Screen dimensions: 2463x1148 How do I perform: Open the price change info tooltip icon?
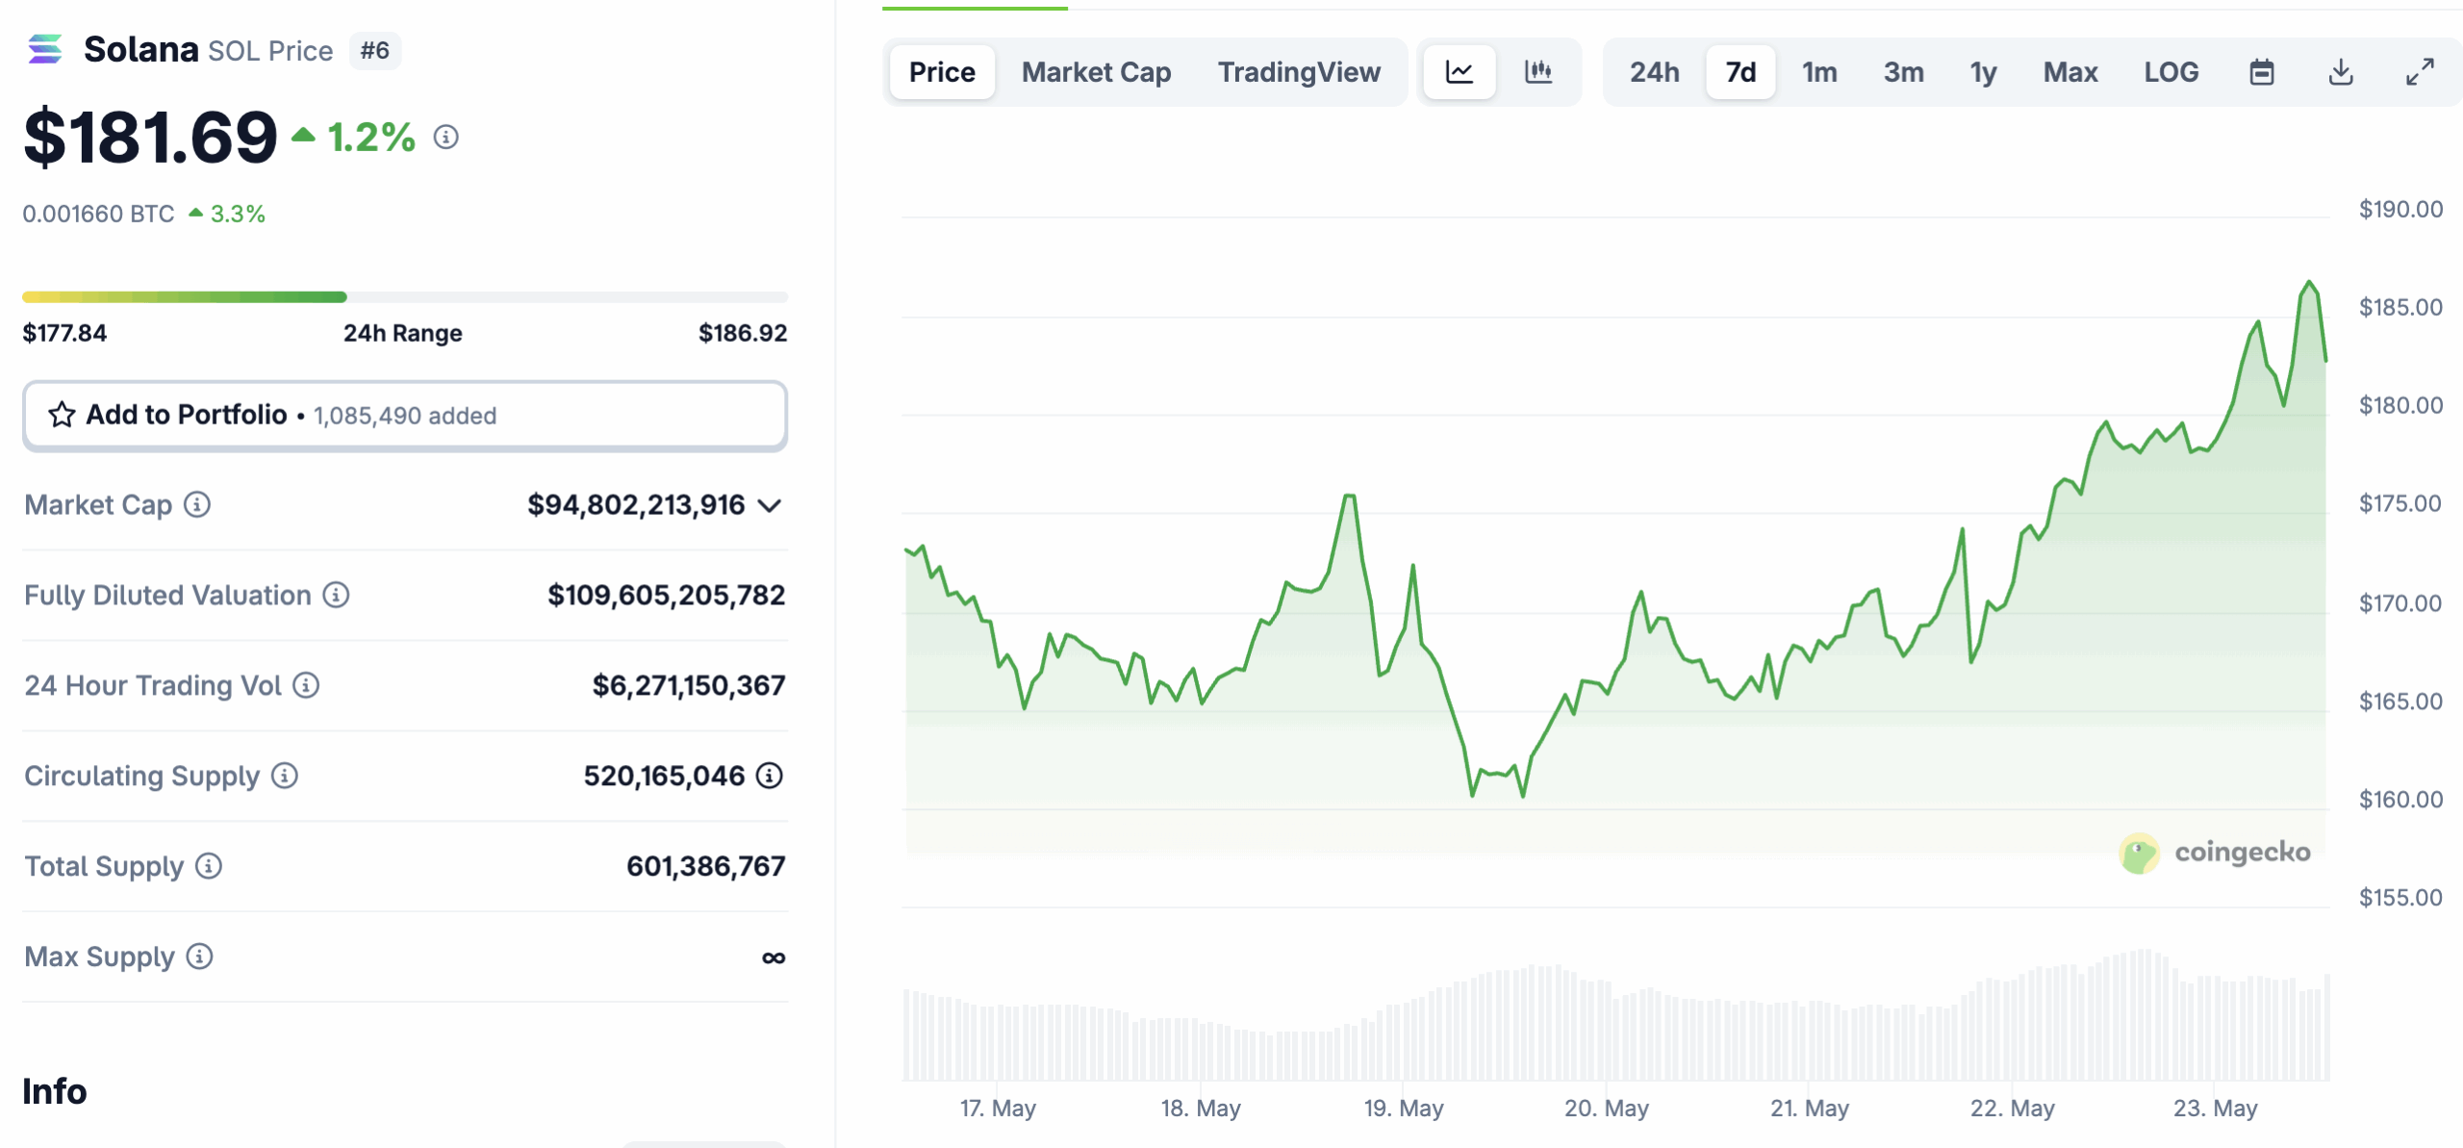(445, 138)
